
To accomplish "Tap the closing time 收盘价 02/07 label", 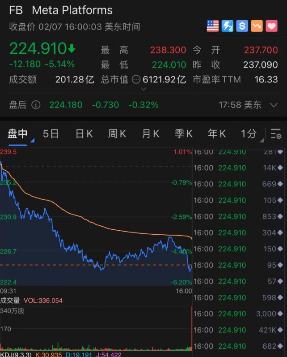I will (75, 27).
